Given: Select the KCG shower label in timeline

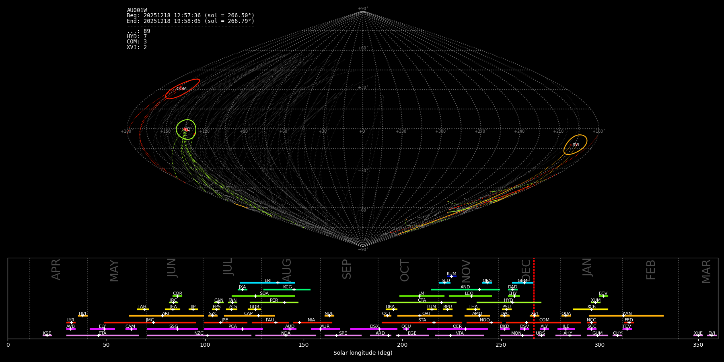Looking at the screenshot, I should point(288,287).
